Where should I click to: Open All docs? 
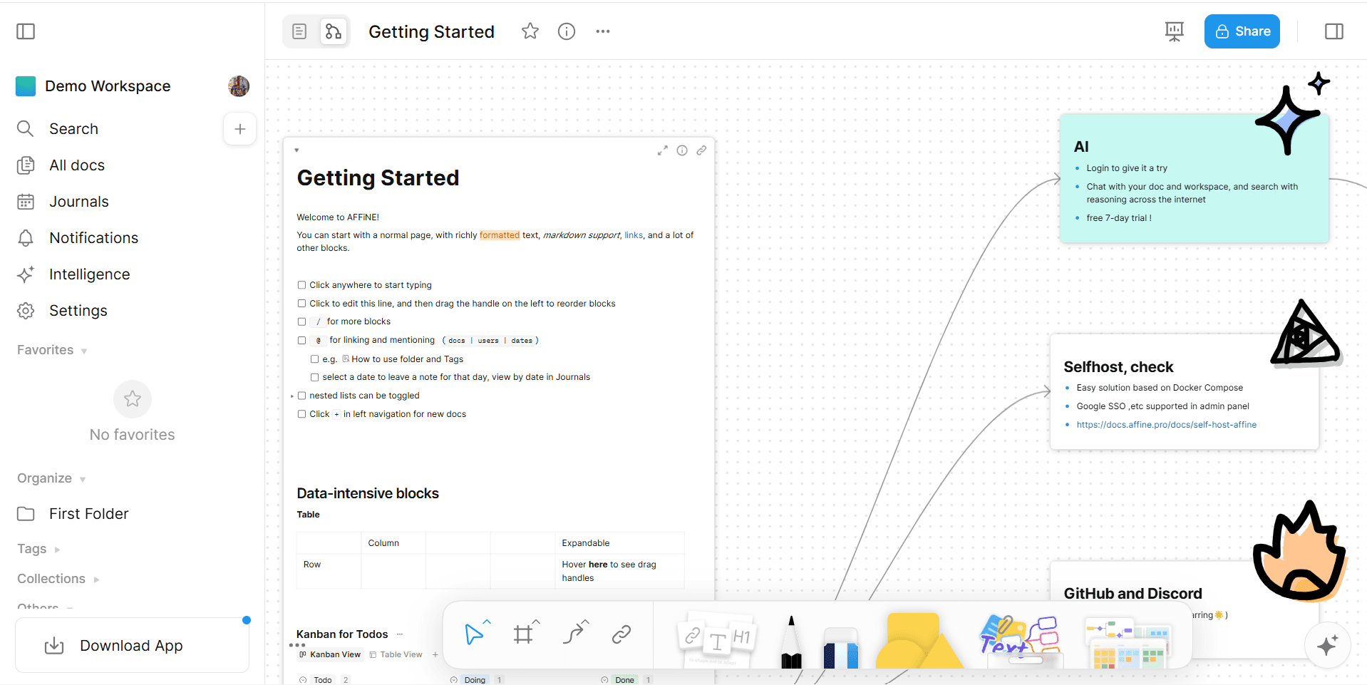pos(133,165)
